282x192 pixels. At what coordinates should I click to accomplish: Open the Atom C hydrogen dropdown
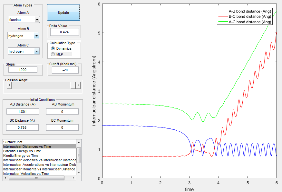tap(24, 51)
